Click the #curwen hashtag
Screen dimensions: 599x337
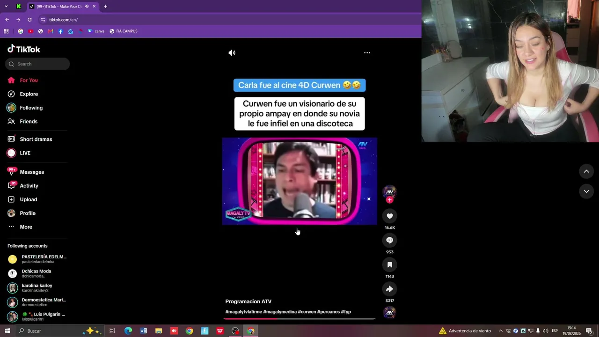(307, 312)
